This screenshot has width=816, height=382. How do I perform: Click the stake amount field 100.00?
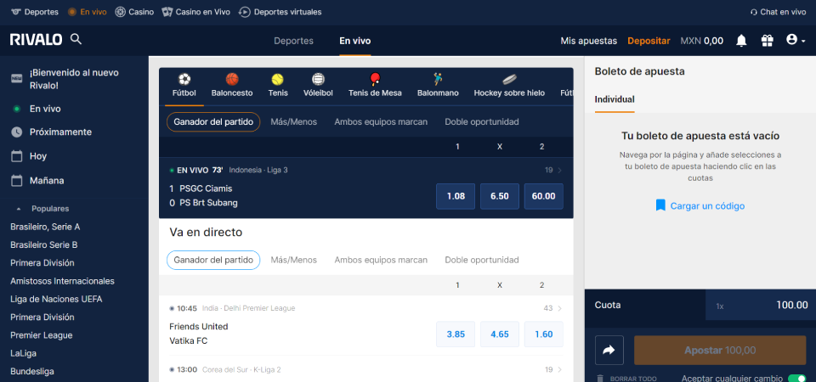pyautogui.click(x=760, y=306)
